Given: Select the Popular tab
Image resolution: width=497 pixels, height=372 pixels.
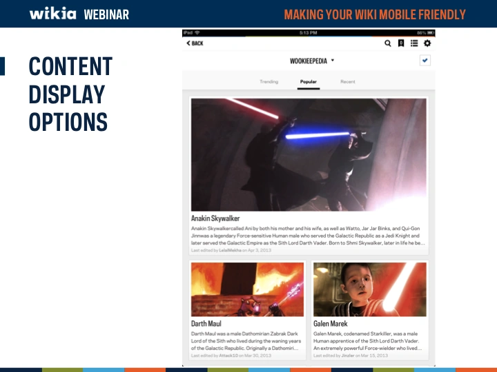Looking at the screenshot, I should tap(309, 82).
